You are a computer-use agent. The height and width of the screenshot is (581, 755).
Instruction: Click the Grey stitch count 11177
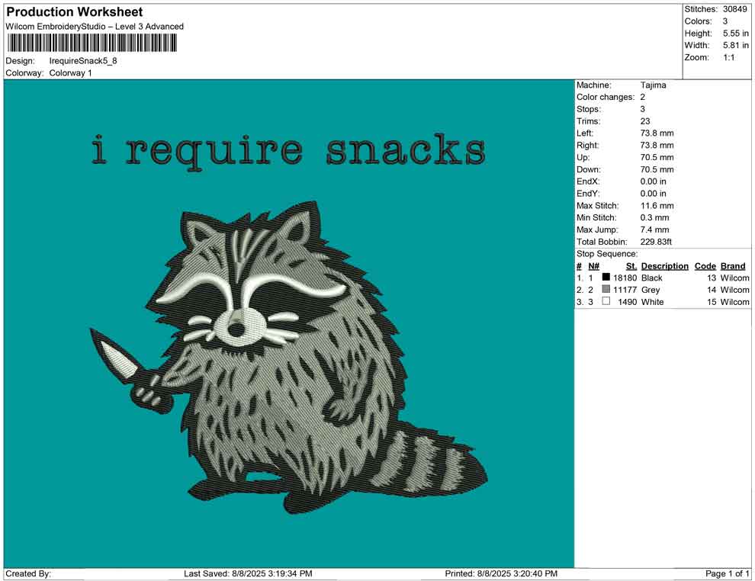tap(625, 290)
